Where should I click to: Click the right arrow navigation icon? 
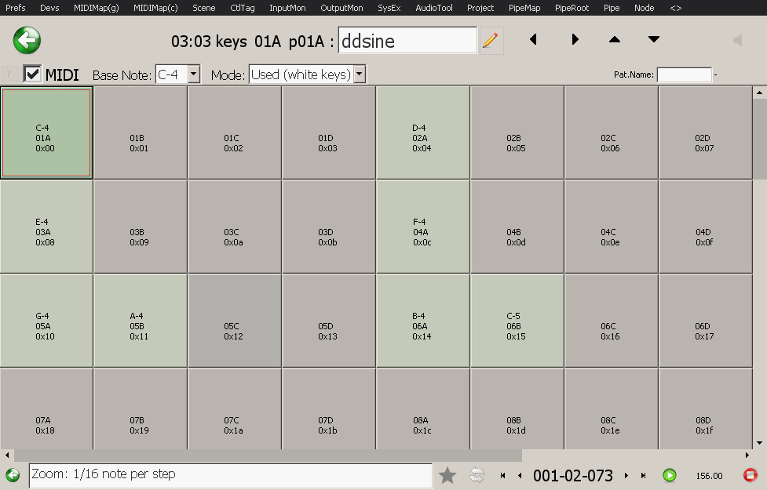[x=575, y=40]
